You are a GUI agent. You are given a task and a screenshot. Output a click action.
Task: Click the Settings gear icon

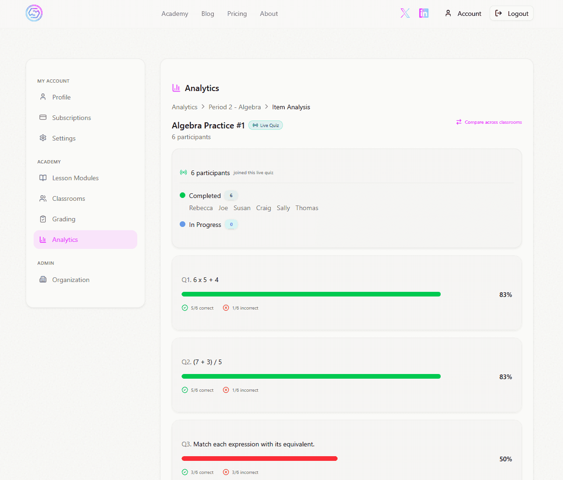[43, 138]
